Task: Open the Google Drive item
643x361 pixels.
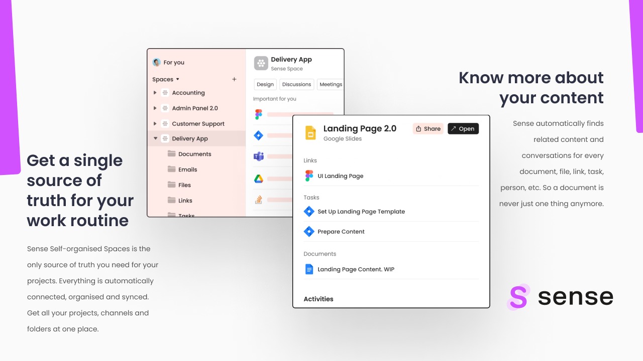Action: (x=258, y=178)
